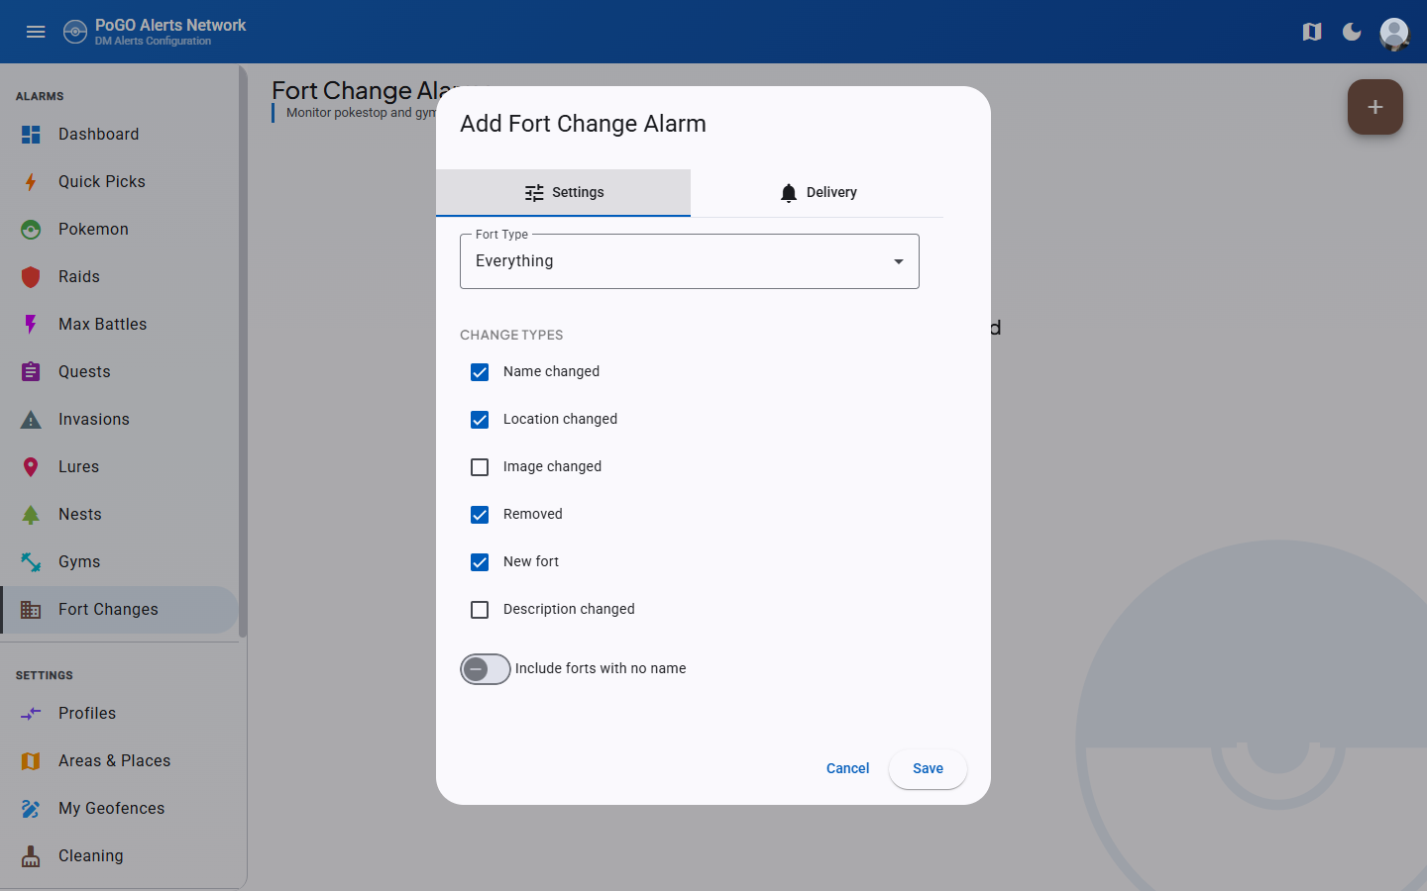This screenshot has height=891, width=1427.
Task: Uncheck the Location changed checkbox
Action: pos(480,420)
